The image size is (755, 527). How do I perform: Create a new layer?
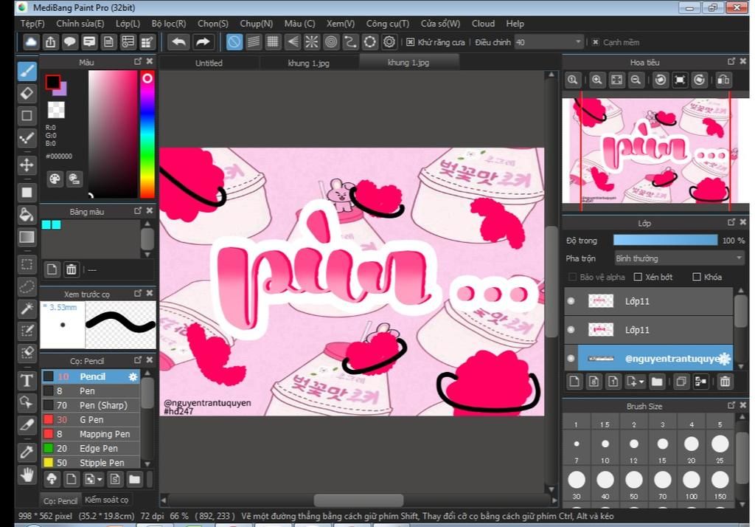[574, 382]
